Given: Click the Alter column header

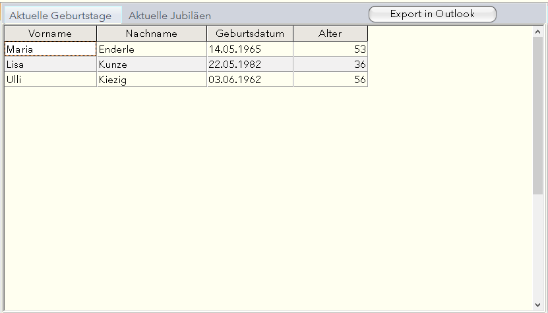Looking at the screenshot, I should [330, 34].
